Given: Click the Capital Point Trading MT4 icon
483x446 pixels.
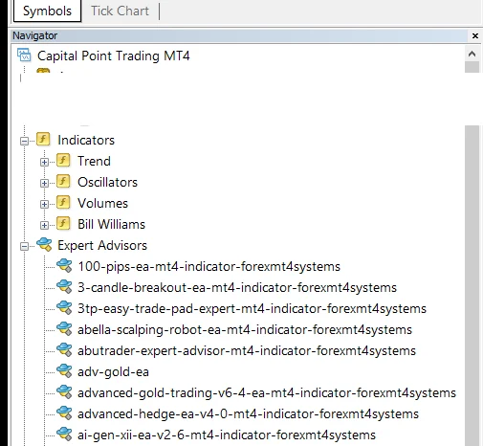Looking at the screenshot, I should [24, 56].
